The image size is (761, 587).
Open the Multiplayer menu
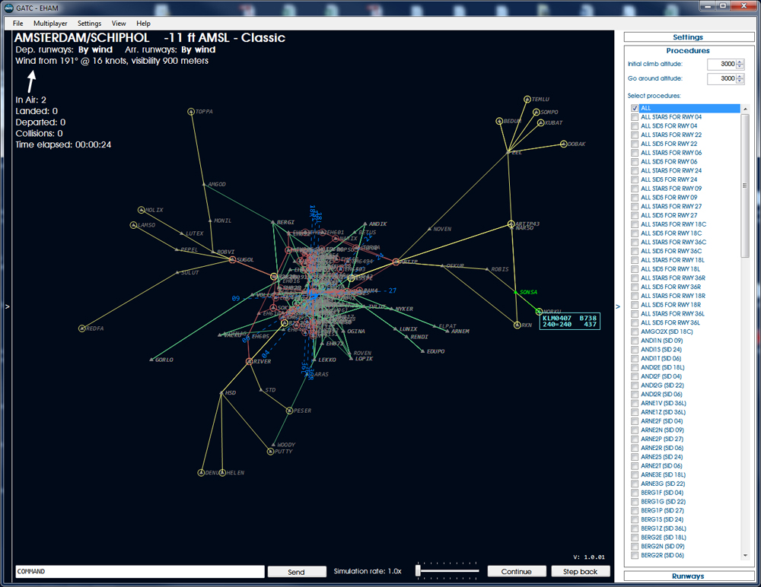pos(50,24)
